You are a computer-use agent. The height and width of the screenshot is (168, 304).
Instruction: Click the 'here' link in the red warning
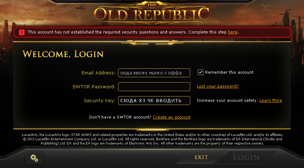[232, 32]
